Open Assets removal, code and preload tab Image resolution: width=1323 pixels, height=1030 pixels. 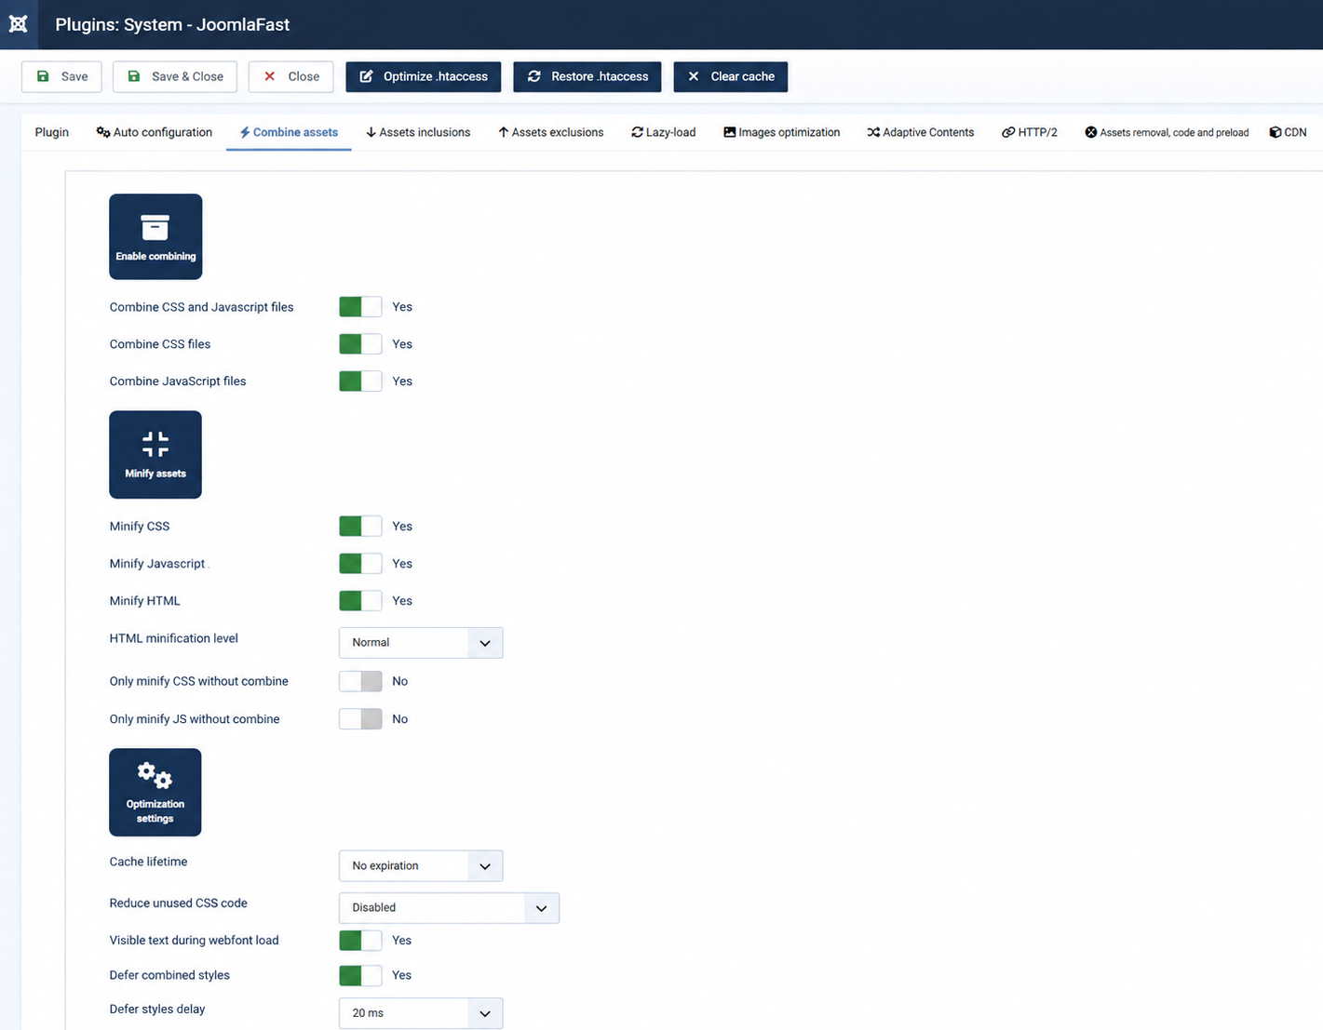1167,132
